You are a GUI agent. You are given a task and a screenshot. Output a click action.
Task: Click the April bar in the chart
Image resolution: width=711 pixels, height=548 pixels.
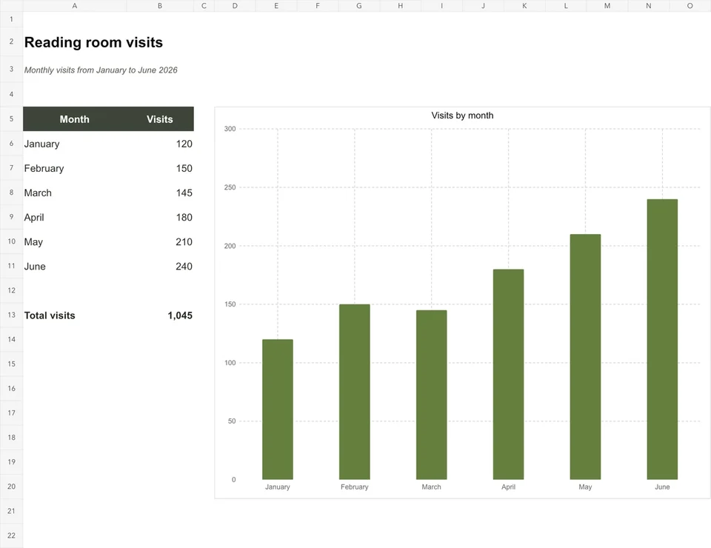(x=508, y=375)
